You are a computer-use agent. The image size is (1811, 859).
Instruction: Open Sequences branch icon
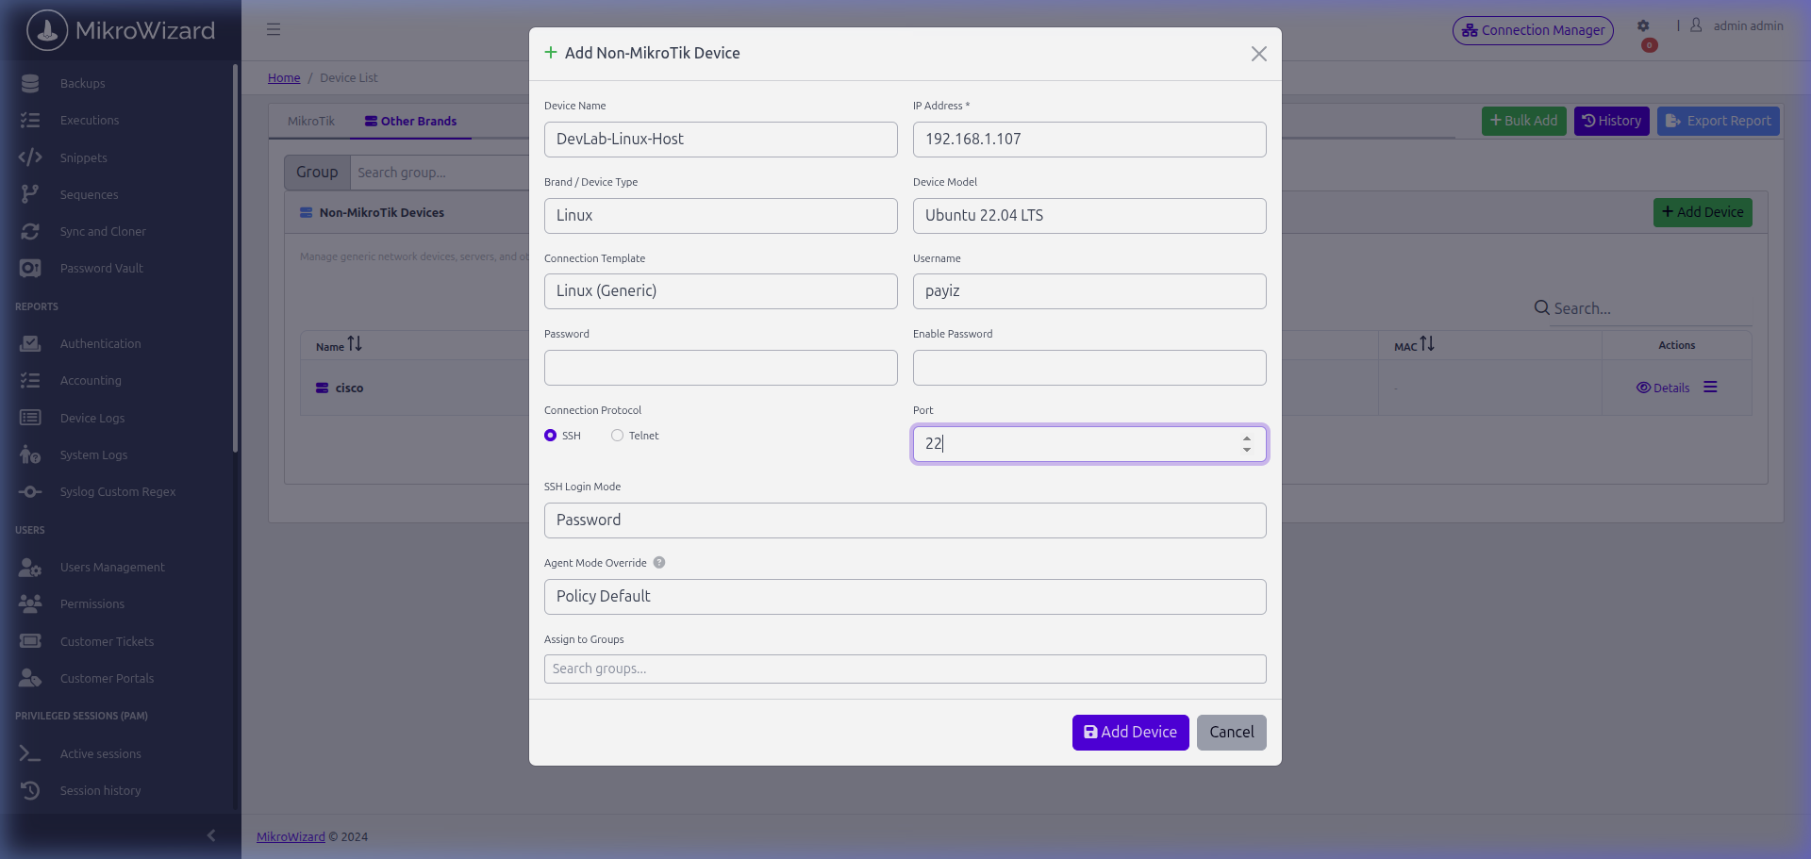click(x=30, y=194)
